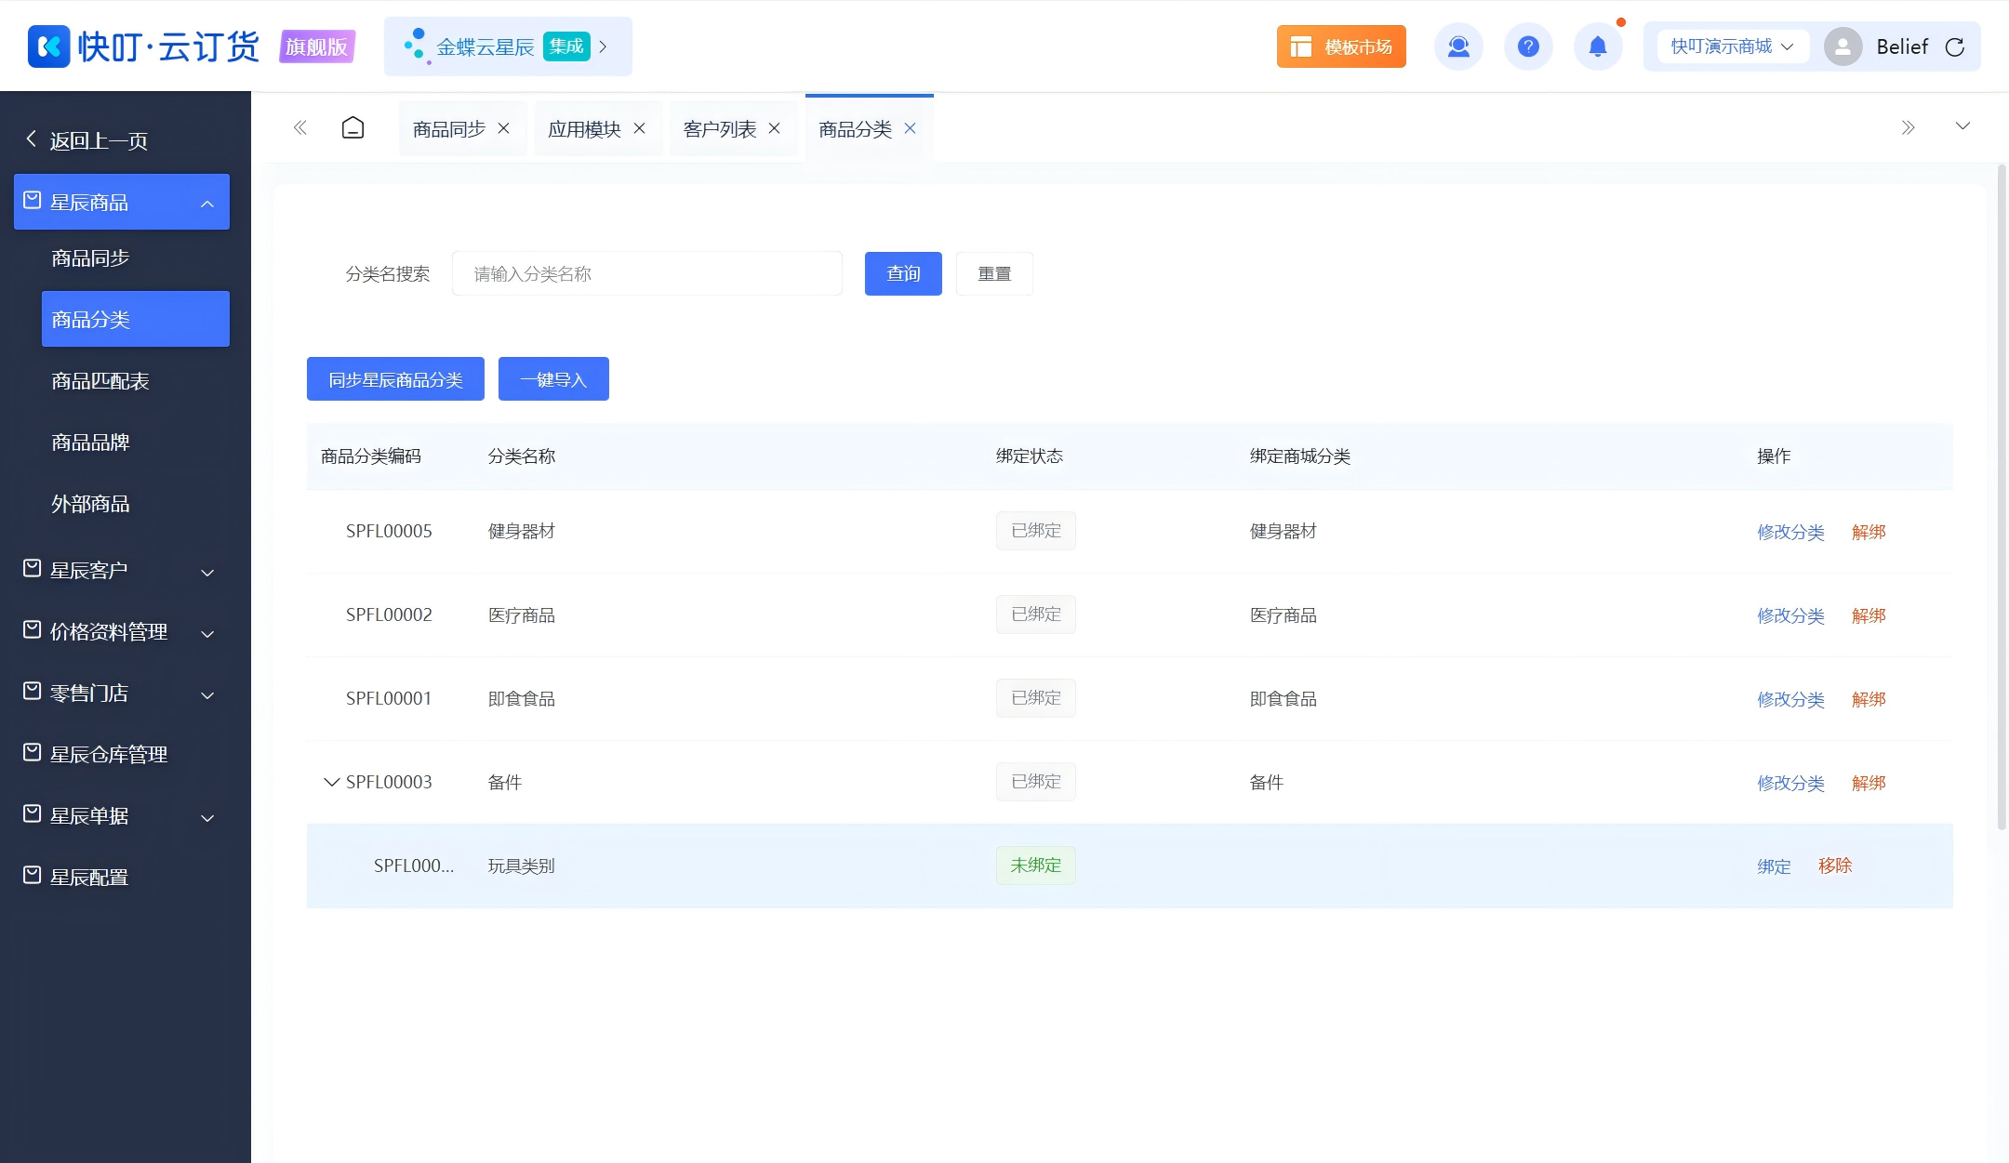The image size is (2009, 1163).
Task: Click the 一键导入 button
Action: pyautogui.click(x=553, y=379)
